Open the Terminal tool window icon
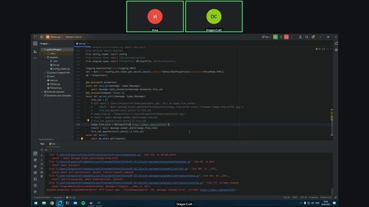This screenshot has width=369, height=207. (x=35, y=179)
